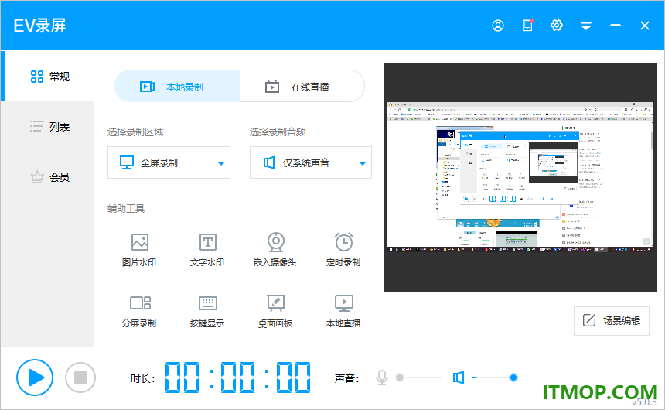Screen dimensions: 665x410
Task: Expand the 仅系统声音 audio dropdown
Action: tap(310, 162)
